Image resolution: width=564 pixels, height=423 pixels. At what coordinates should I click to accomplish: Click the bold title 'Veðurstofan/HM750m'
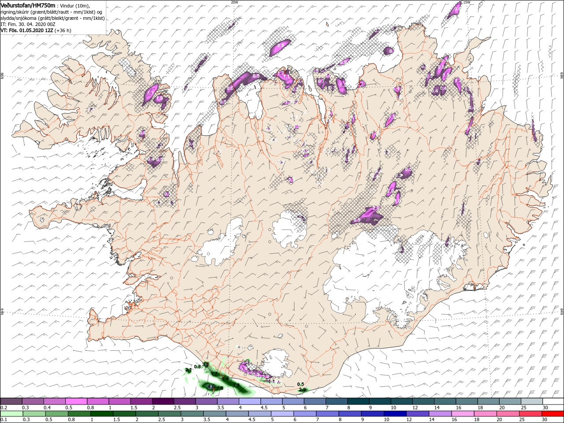(x=28, y=5)
